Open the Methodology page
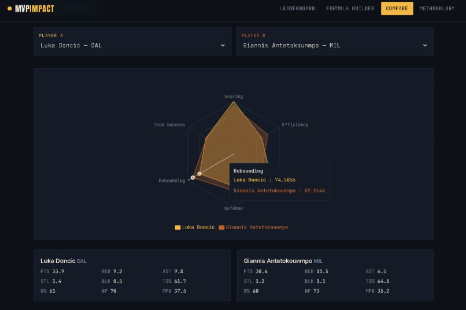The height and width of the screenshot is (310, 466). click(437, 9)
